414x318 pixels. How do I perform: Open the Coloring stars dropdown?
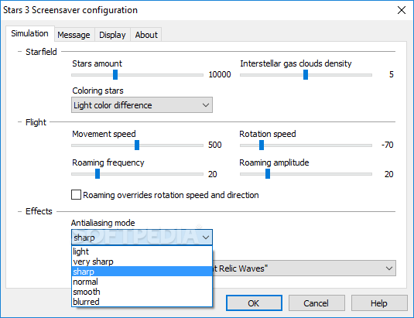[142, 105]
